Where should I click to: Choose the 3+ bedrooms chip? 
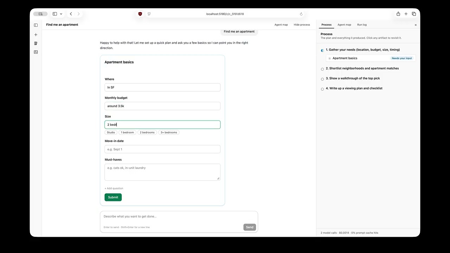click(x=169, y=132)
